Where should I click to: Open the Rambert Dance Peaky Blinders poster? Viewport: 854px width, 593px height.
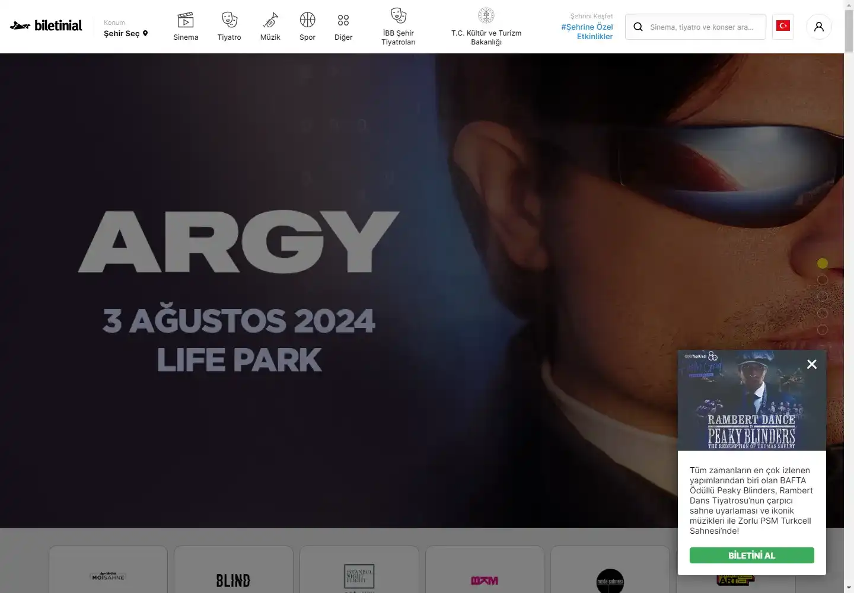coord(752,400)
